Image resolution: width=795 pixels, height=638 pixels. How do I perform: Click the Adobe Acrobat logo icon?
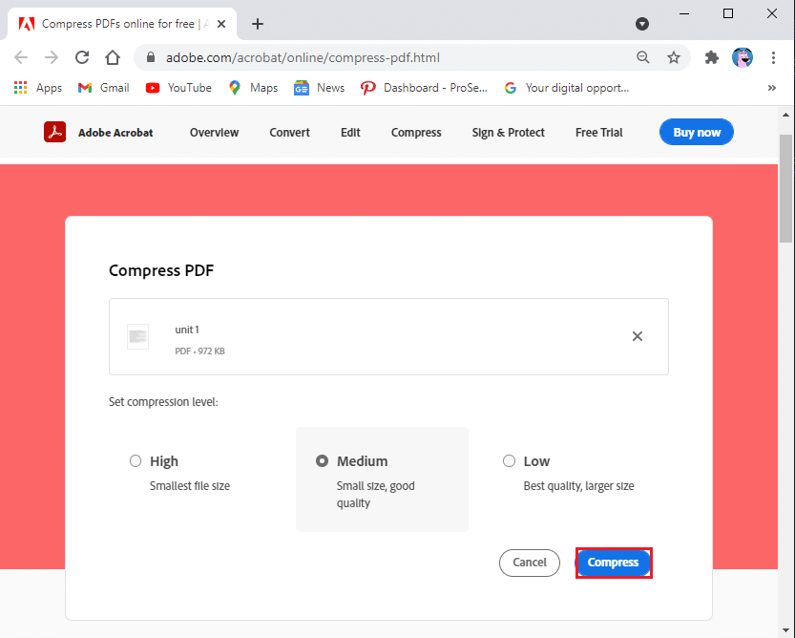tap(54, 133)
